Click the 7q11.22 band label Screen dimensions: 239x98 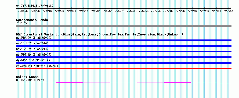pos(22,23)
